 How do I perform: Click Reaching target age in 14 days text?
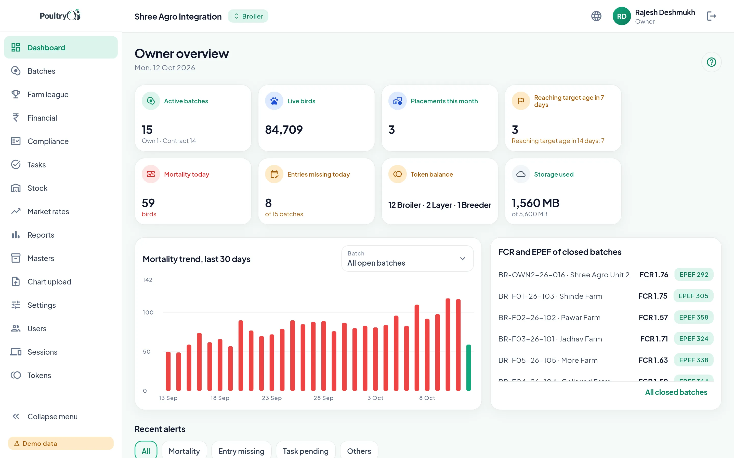pos(558,140)
